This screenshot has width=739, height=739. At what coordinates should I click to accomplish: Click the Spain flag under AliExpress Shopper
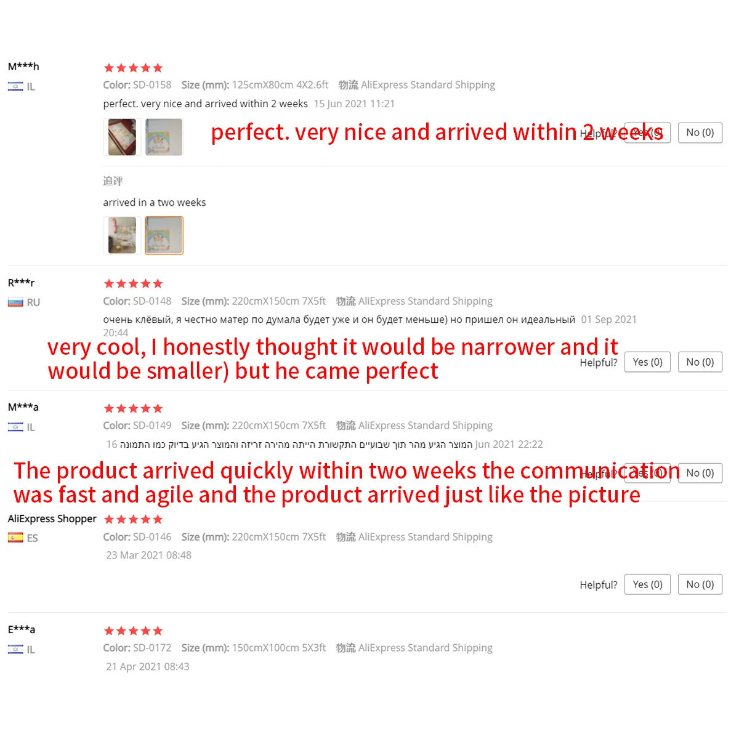click(15, 538)
